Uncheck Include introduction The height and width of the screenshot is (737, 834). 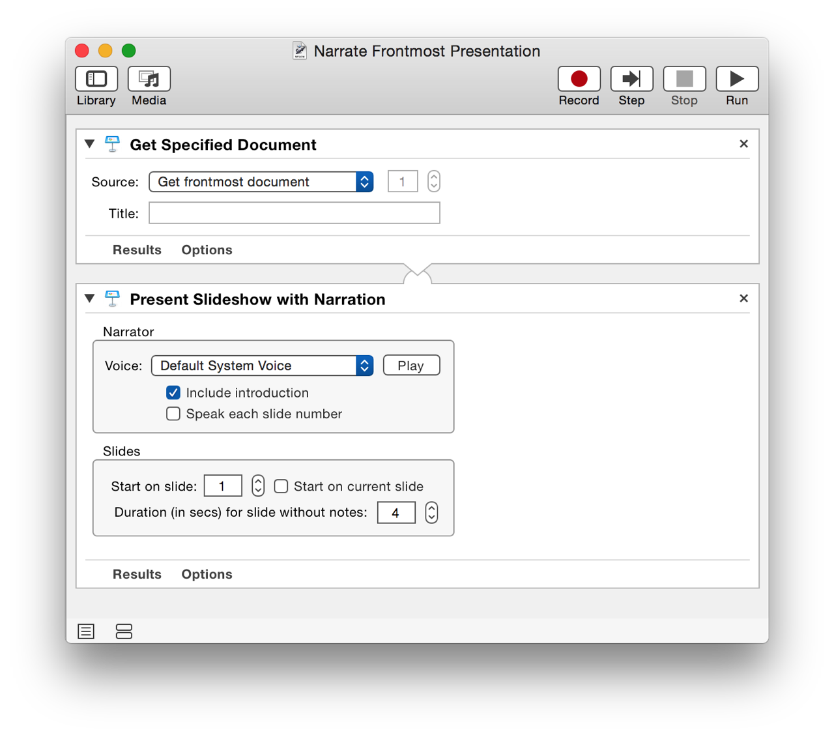pyautogui.click(x=173, y=392)
